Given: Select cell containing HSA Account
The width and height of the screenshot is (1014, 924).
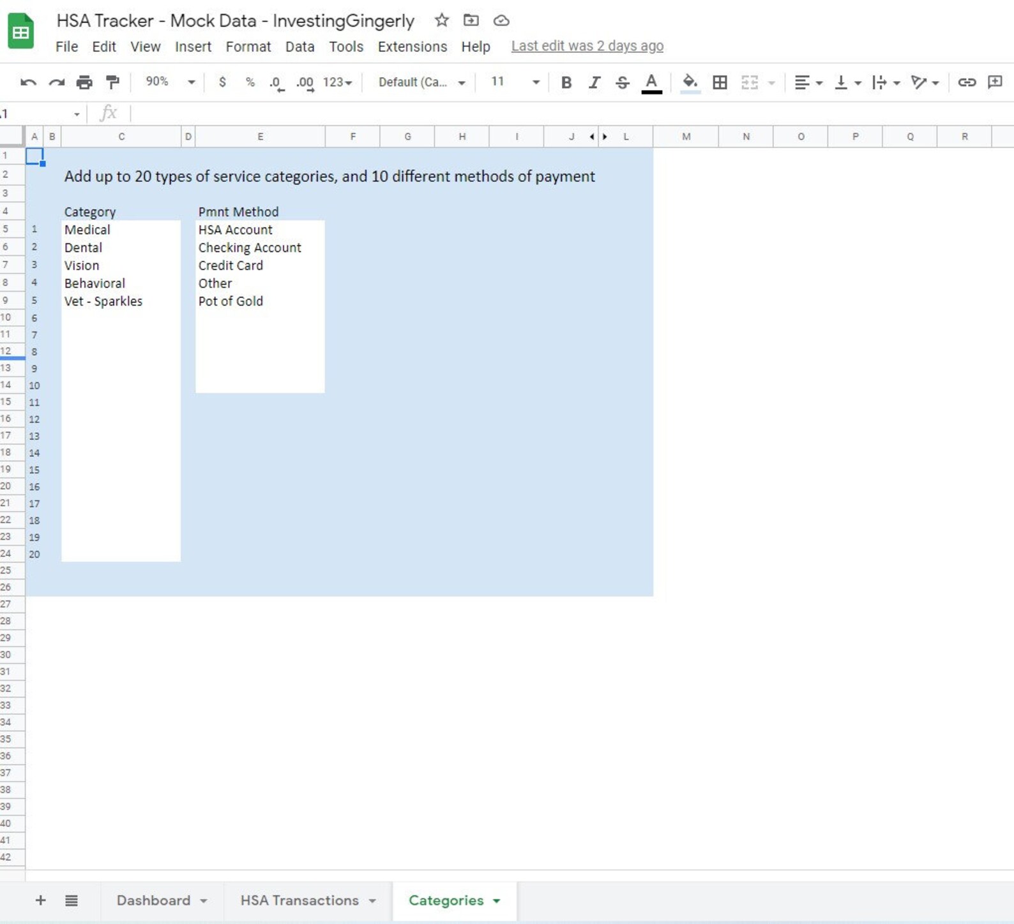Looking at the screenshot, I should tap(260, 230).
